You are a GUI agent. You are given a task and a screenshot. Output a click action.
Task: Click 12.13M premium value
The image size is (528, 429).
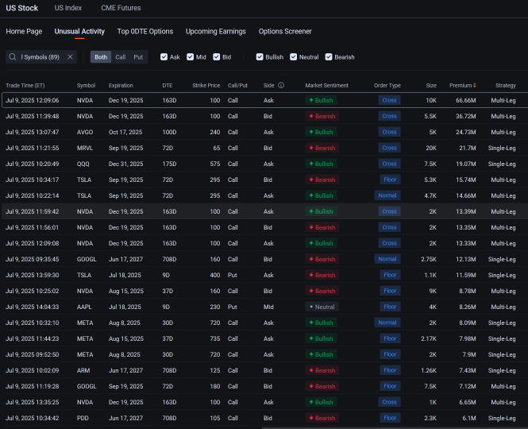(466, 259)
